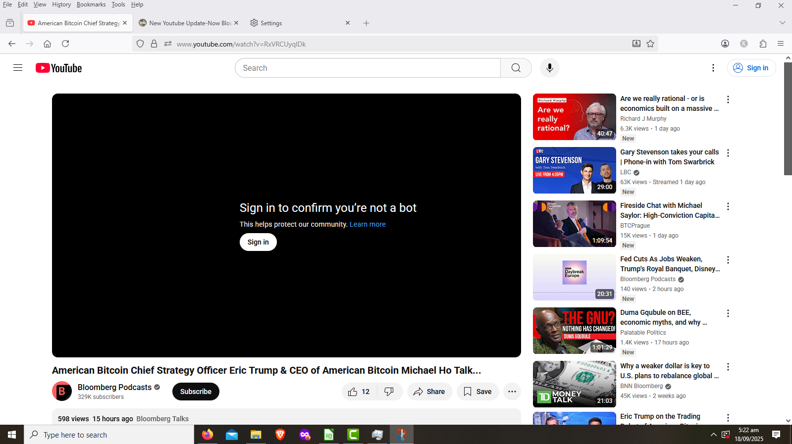This screenshot has height=444, width=792.
Task: Open a new browser tab
Action: point(367,23)
